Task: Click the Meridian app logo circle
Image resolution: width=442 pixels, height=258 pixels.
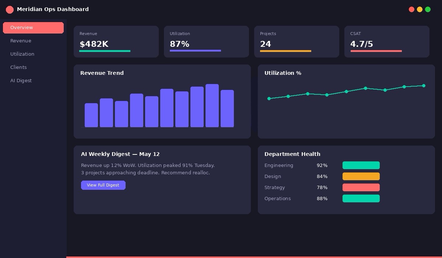Action: pyautogui.click(x=10, y=10)
